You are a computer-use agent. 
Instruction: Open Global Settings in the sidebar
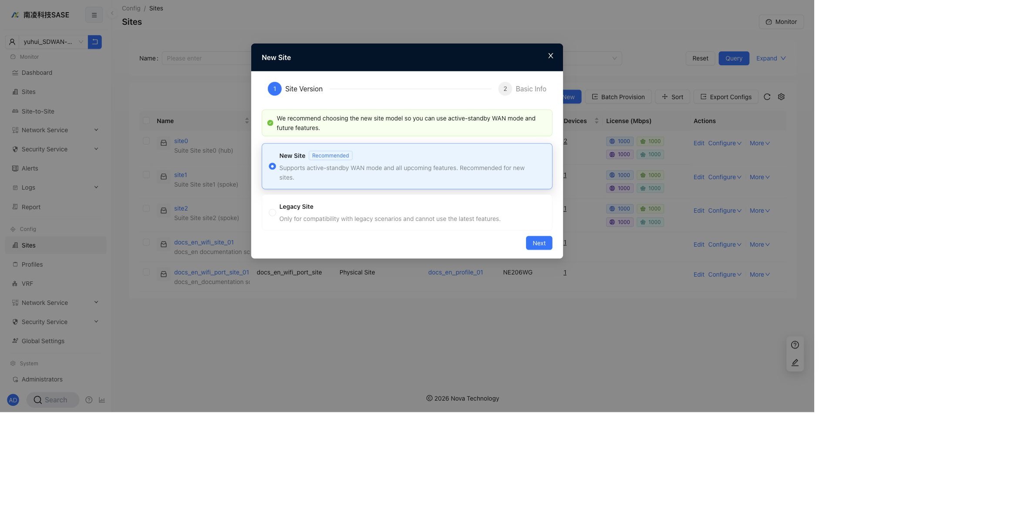[56, 341]
